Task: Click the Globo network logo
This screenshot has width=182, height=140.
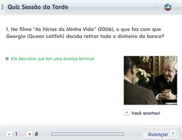Action: click(168, 7)
